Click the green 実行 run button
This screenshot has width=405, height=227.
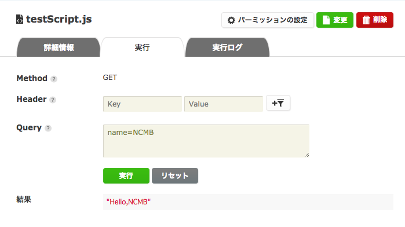(x=126, y=175)
